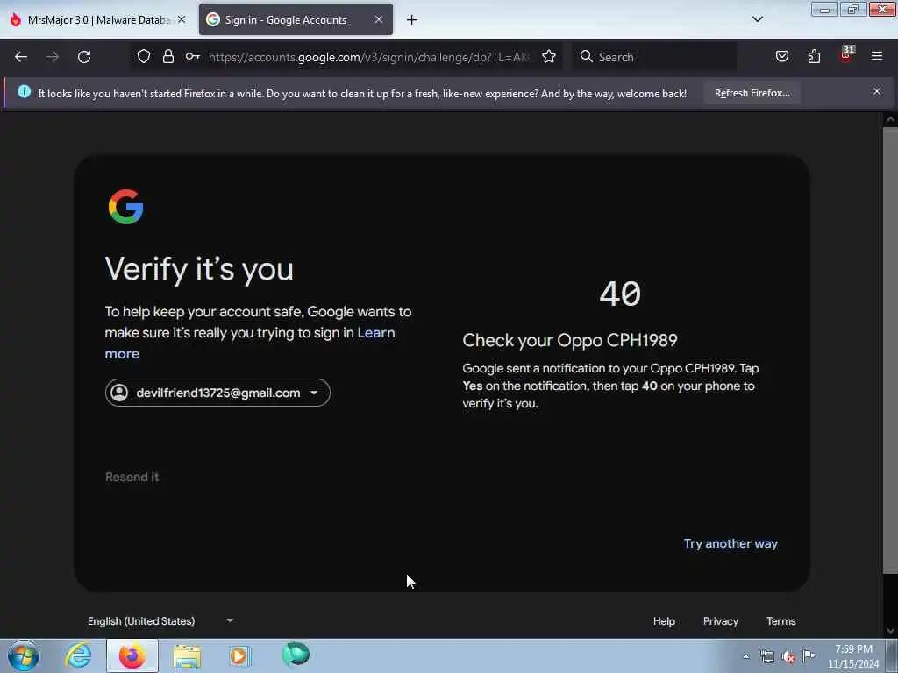Open the Help footer link
The width and height of the screenshot is (898, 673).
[665, 621]
